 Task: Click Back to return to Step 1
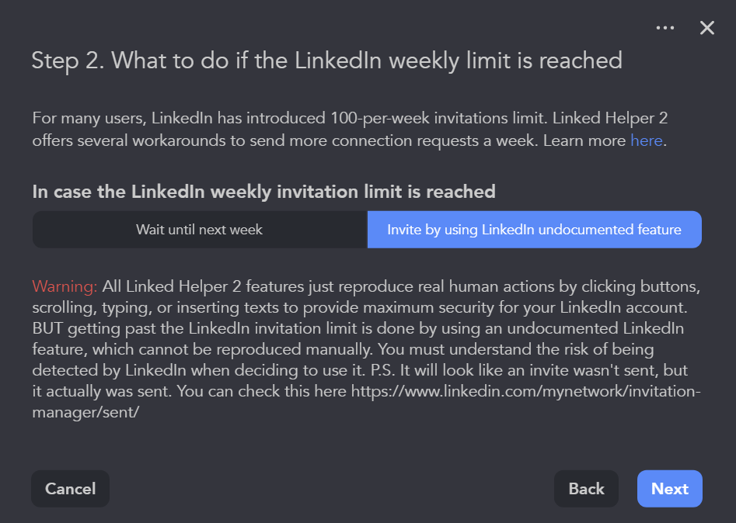tap(586, 489)
